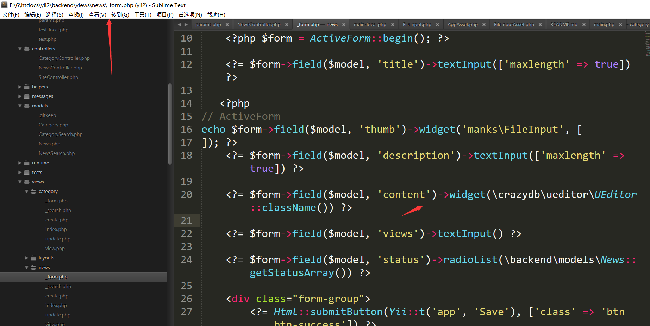Viewport: 650px width, 326px height.
Task: Click the models folder icon
Action: pyautogui.click(x=27, y=106)
